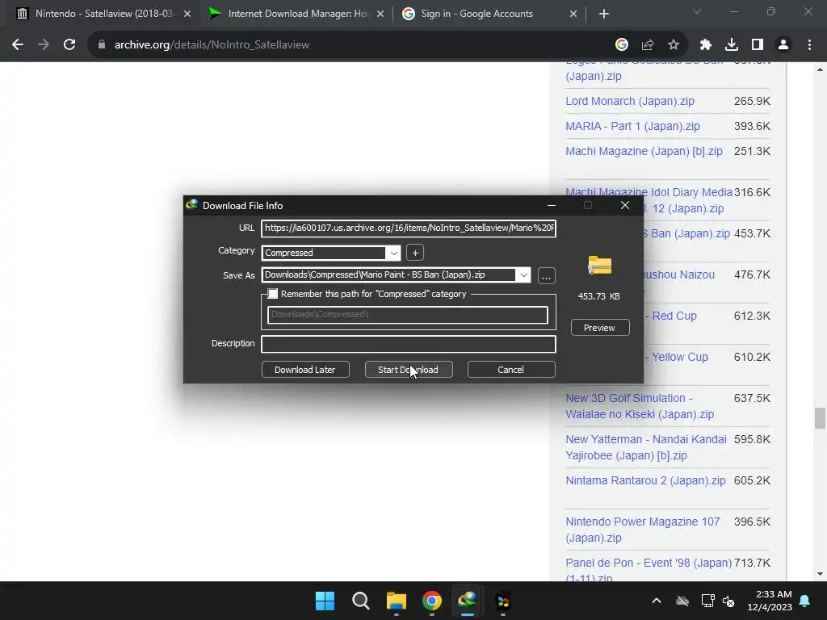This screenshot has height=620, width=827.
Task: Go forward using browser forward arrow
Action: (44, 45)
